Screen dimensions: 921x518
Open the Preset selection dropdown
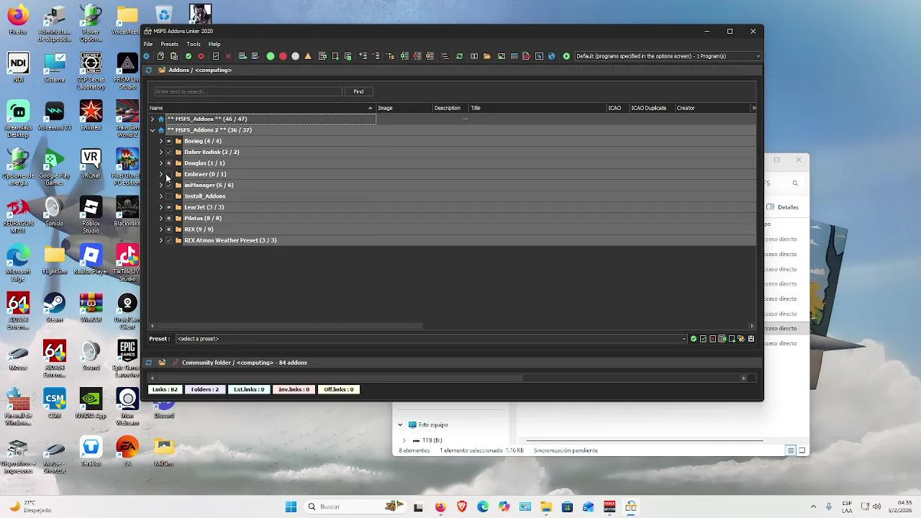pos(432,339)
